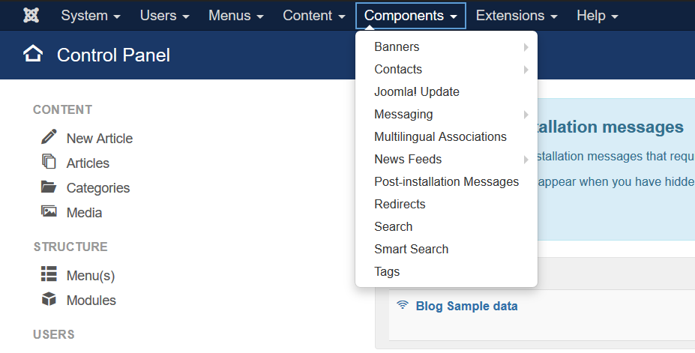Expand the Banners submenu arrow
The width and height of the screenshot is (695, 353).
pos(526,47)
